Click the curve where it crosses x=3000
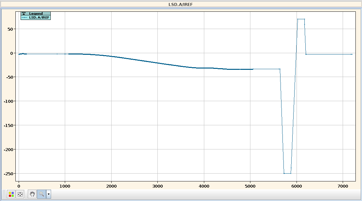Screen dimensions: 362x201 [158, 63]
